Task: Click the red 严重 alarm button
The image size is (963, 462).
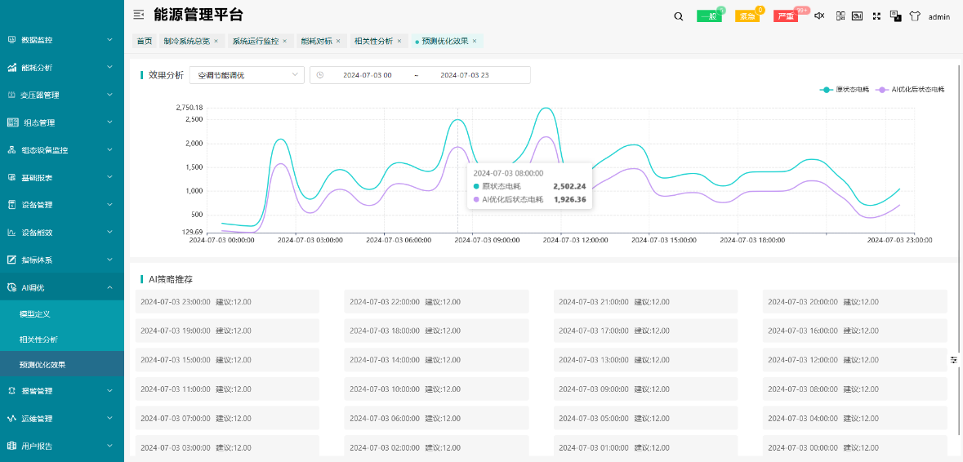Action: tap(785, 16)
